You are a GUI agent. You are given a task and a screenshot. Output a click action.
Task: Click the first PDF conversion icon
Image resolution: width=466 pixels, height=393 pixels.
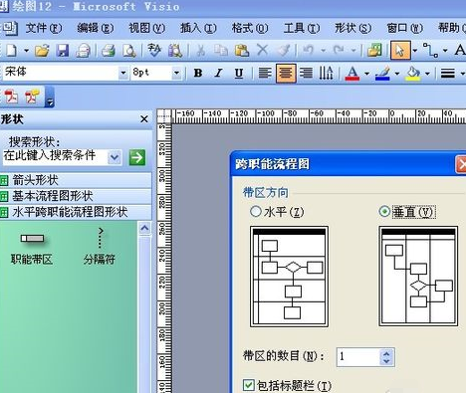coord(11,97)
